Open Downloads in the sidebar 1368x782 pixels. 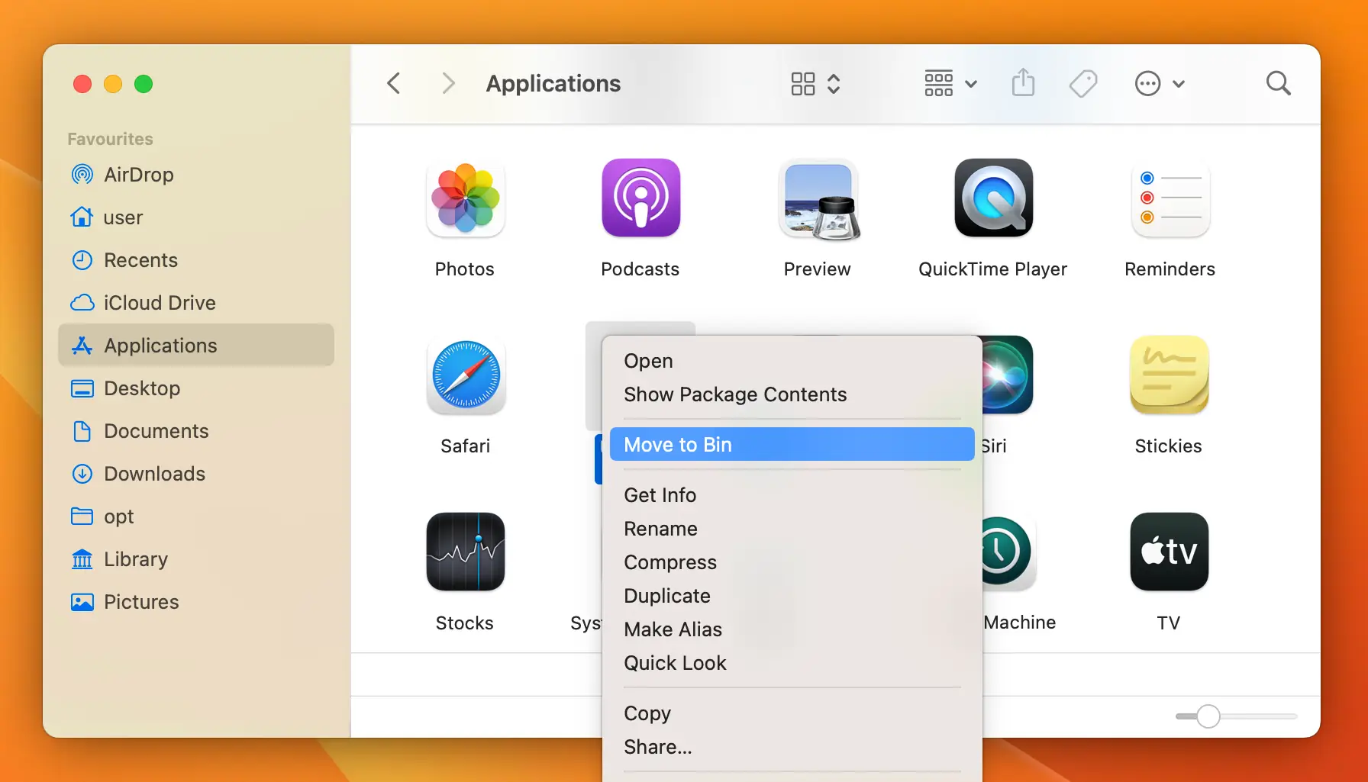point(154,474)
